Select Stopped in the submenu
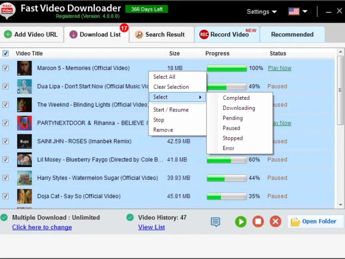Viewport: 345px width, 259px height. pos(240,138)
